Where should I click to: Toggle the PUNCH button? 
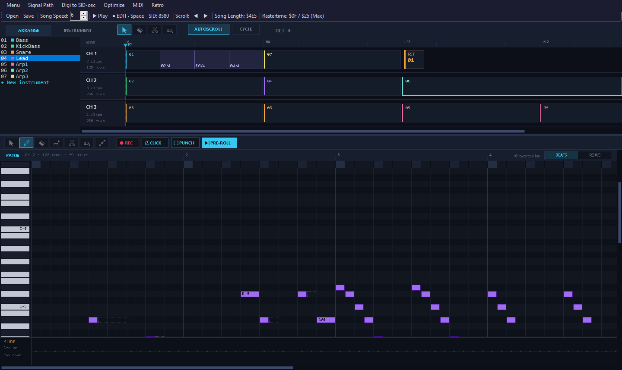185,143
